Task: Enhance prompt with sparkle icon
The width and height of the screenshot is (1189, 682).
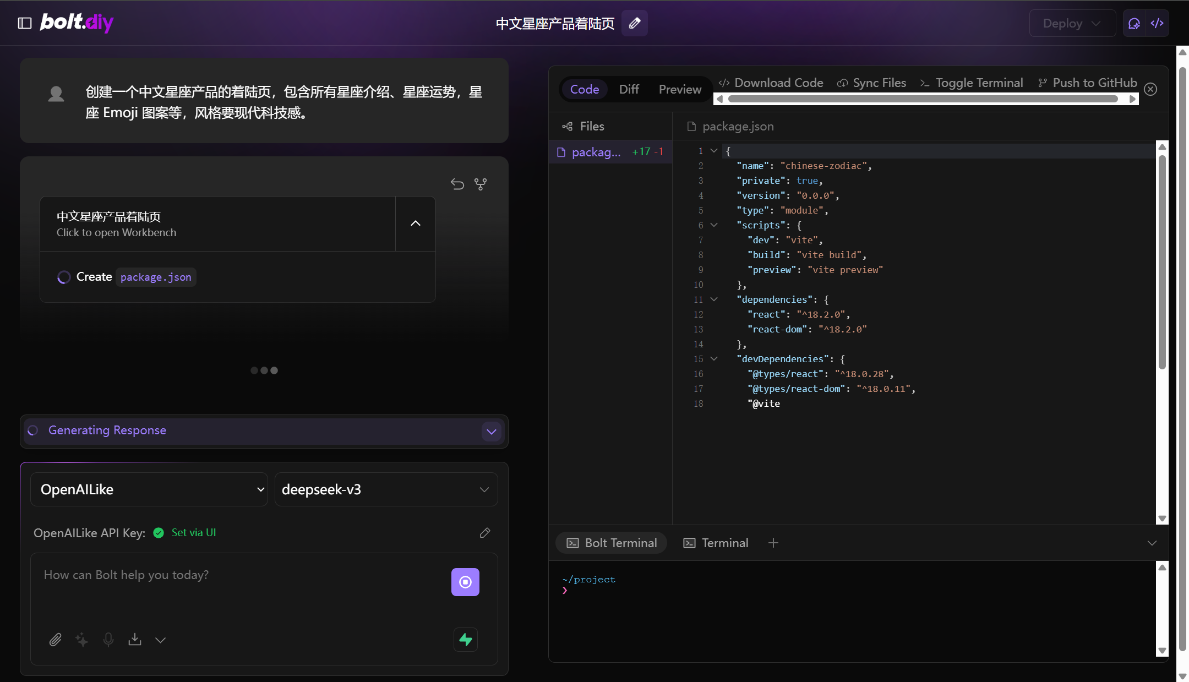Action: [81, 640]
